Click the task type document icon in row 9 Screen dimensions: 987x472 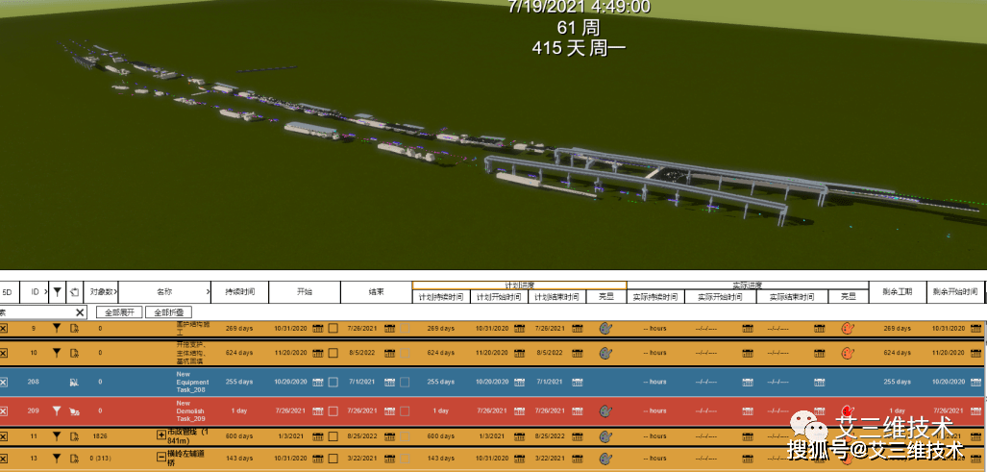tap(74, 329)
